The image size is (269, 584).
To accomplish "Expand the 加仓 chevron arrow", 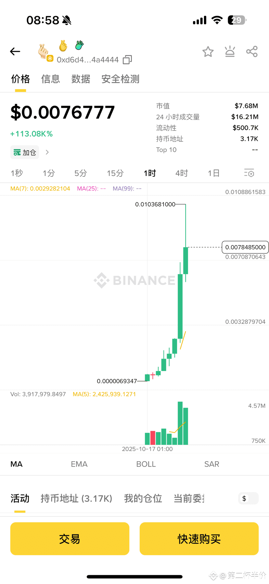I will click(47, 152).
